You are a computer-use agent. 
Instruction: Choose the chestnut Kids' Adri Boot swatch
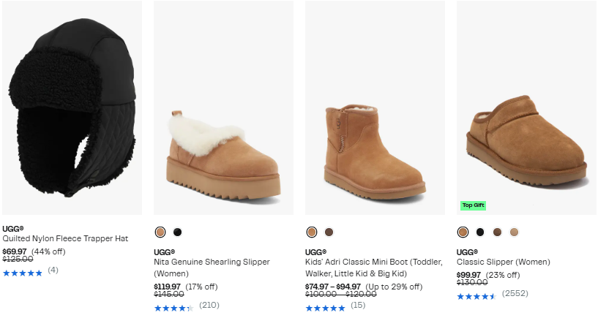tap(312, 232)
